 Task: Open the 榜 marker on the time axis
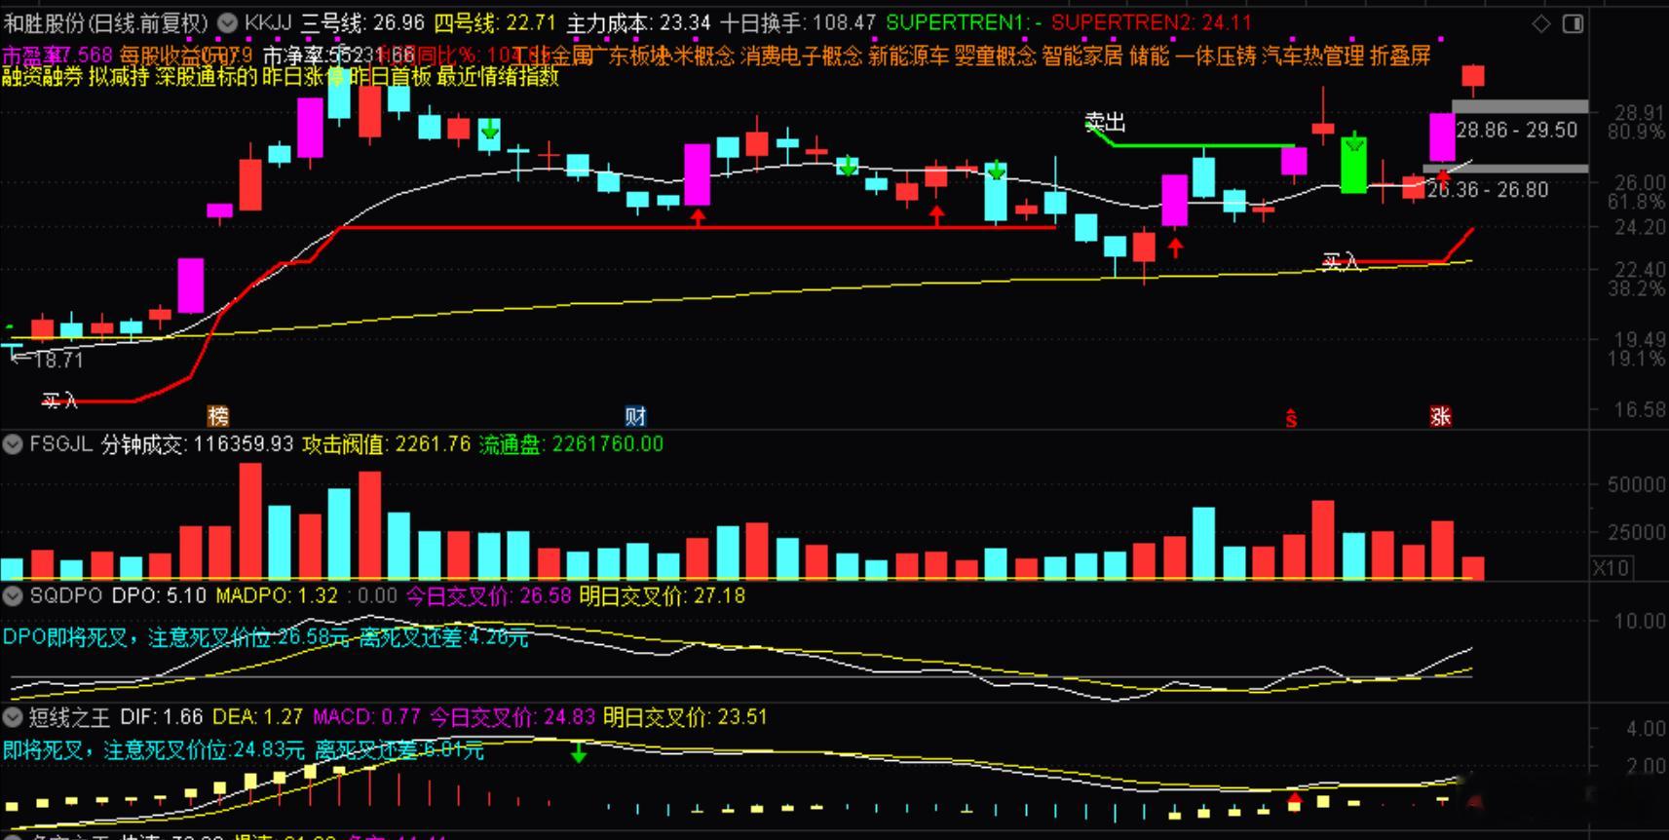coord(218,416)
